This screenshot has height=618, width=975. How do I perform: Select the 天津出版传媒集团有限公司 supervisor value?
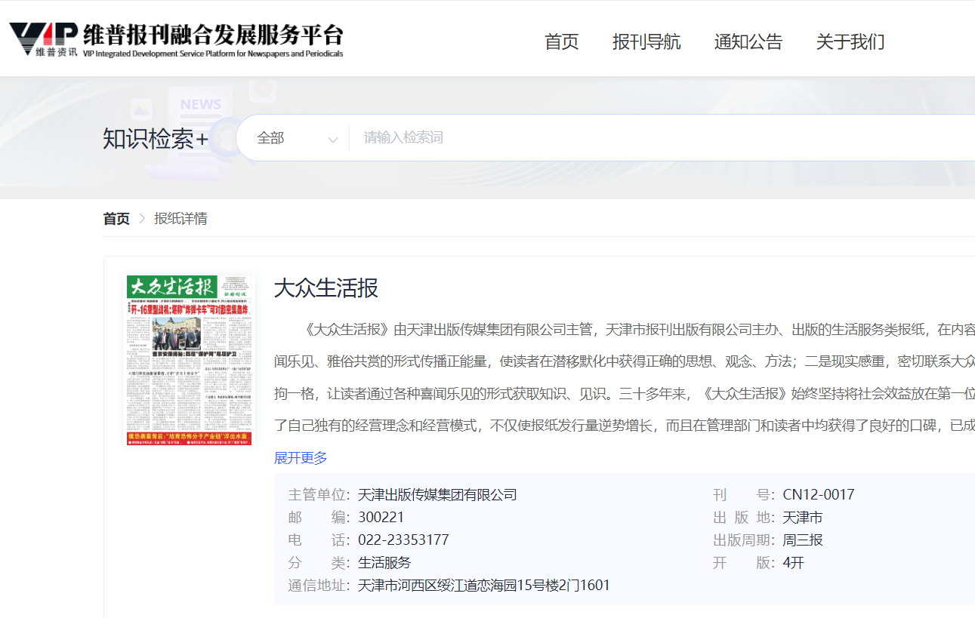coord(437,495)
